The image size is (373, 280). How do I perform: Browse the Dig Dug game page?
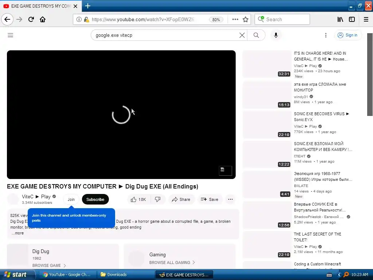point(49,265)
